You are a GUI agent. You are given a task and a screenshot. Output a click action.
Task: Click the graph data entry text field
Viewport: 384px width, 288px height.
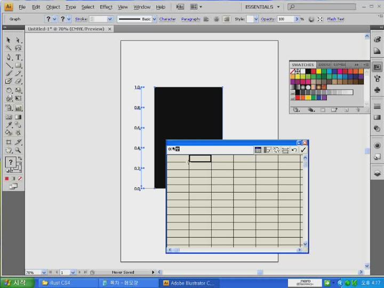210,149
